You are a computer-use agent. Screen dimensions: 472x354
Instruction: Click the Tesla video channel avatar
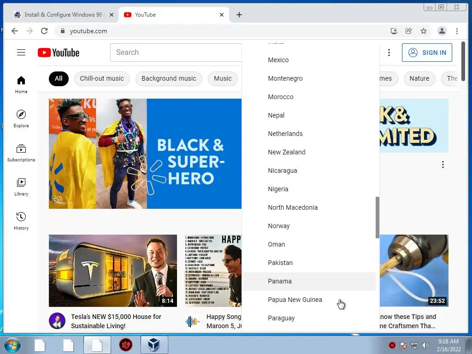[57, 321]
